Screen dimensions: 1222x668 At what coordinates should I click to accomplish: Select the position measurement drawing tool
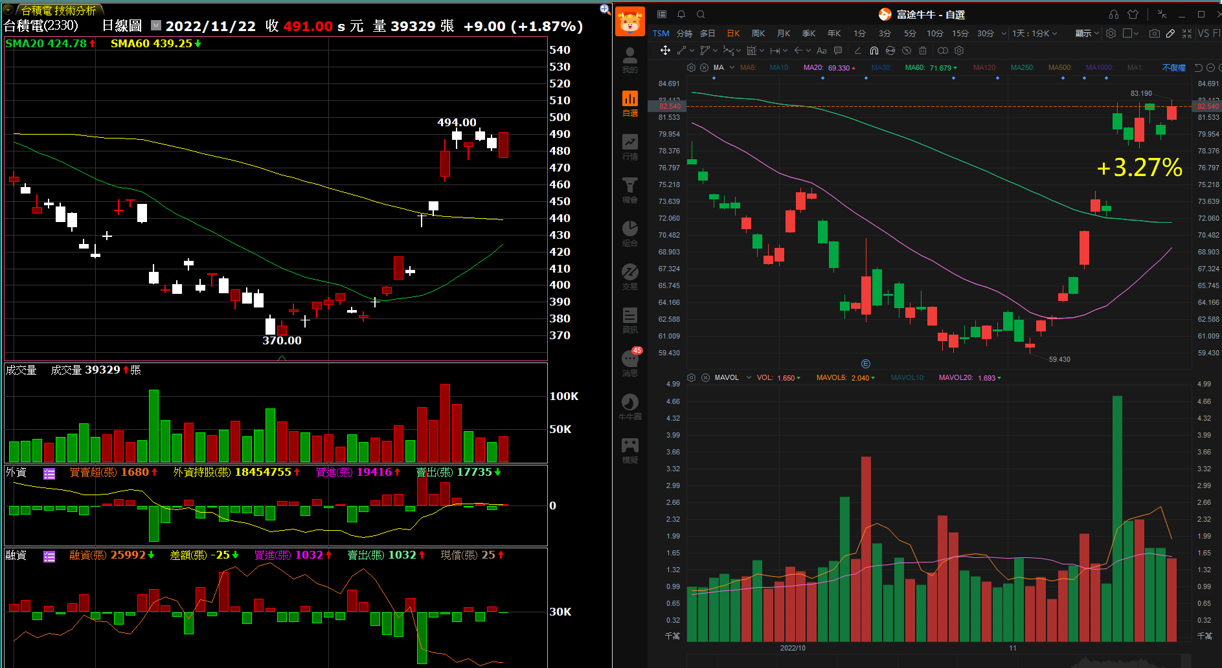(x=751, y=50)
